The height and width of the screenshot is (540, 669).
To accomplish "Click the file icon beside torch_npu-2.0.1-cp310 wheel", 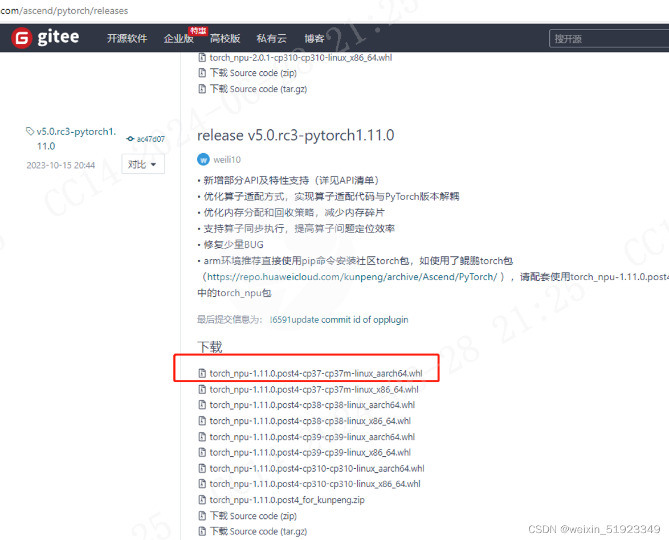I will click(x=201, y=57).
